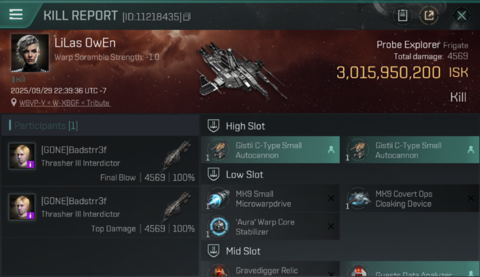Click the MK9 Covert Ops Cloaking Device icon
This screenshot has width=480, height=277.
pyautogui.click(x=358, y=198)
